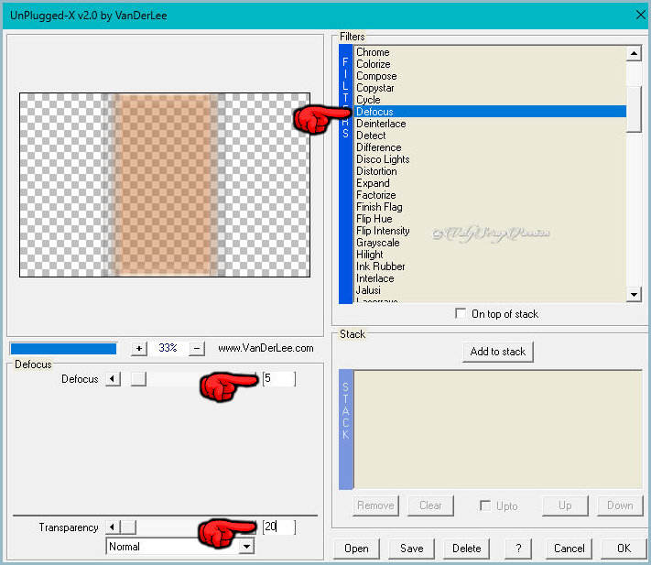Select the Chrome filter
The height and width of the screenshot is (565, 651).
click(491, 52)
